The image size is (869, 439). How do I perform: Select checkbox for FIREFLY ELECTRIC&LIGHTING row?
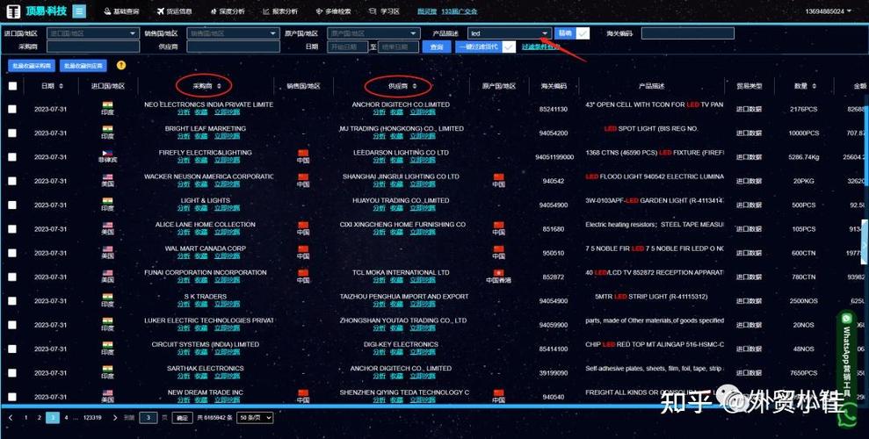[12, 157]
